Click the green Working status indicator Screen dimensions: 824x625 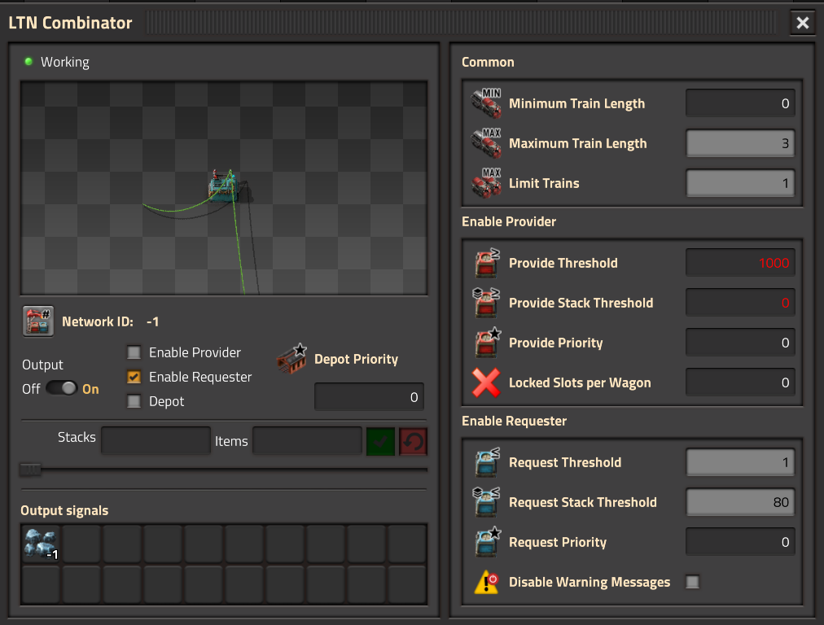28,62
